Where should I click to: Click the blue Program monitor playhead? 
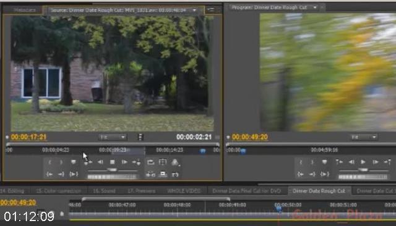pyautogui.click(x=243, y=151)
